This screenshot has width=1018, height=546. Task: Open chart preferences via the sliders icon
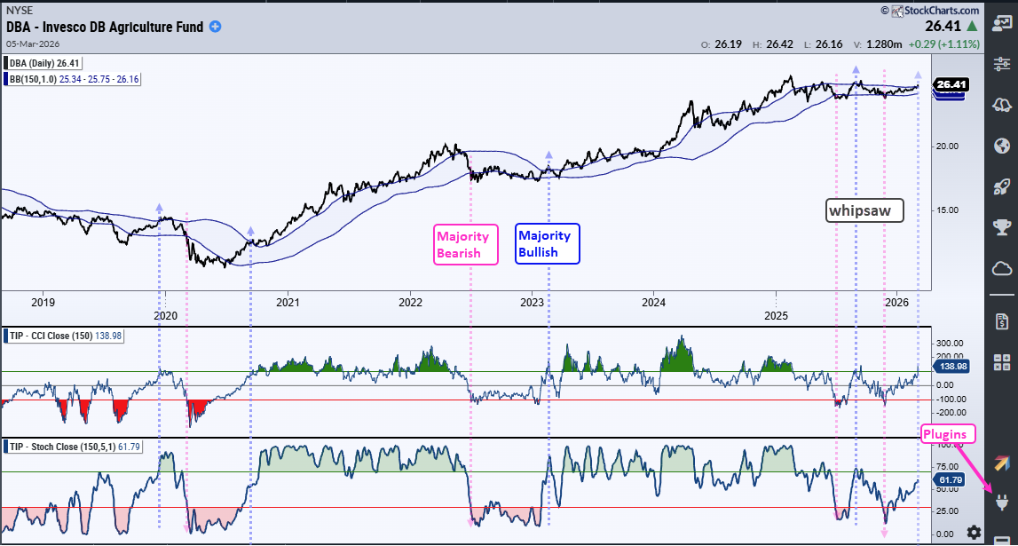pyautogui.click(x=1001, y=64)
